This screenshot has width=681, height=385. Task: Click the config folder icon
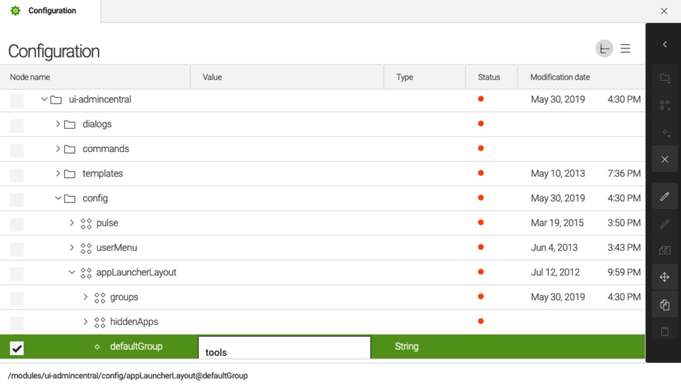pos(70,199)
